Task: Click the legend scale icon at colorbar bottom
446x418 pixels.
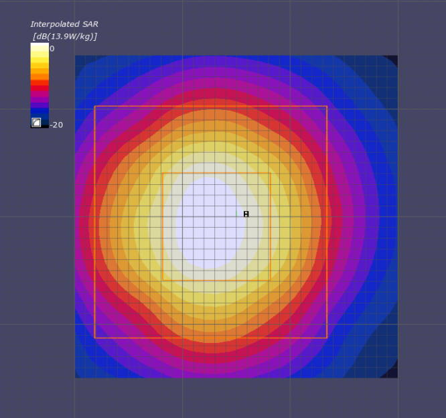Action: pos(36,123)
